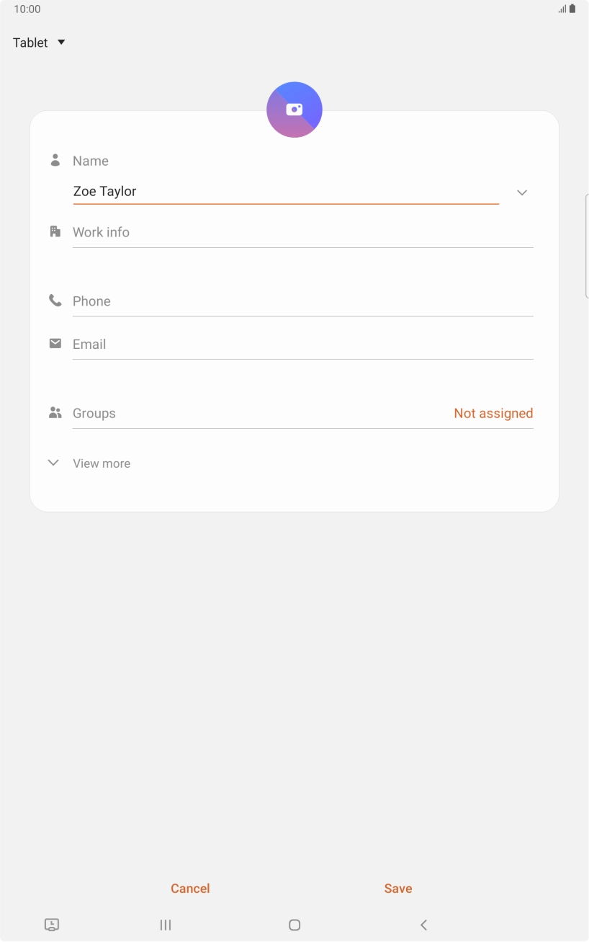Tap the screen capture icon in navigation bar
Screen dimensions: 589x942
(52, 925)
